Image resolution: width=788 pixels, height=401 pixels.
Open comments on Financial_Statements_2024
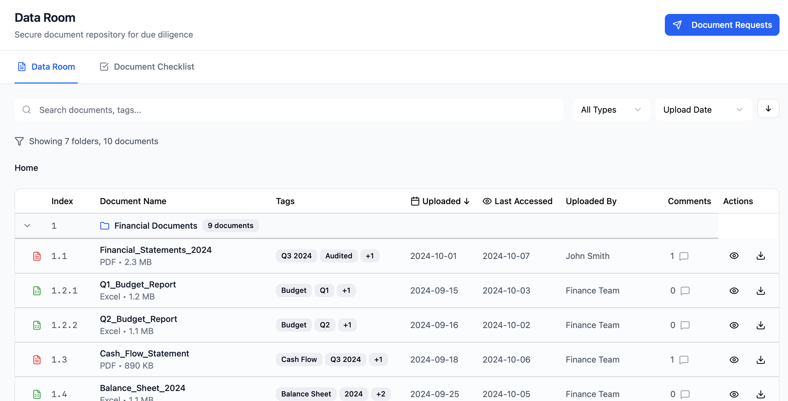[684, 256]
